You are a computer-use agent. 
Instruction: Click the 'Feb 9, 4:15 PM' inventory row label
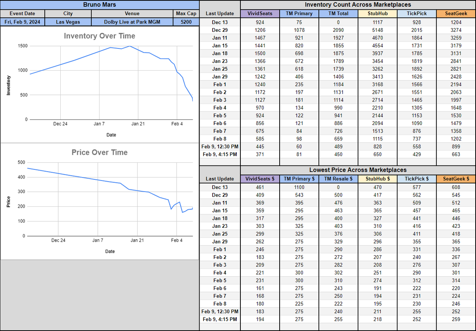pos(220,154)
